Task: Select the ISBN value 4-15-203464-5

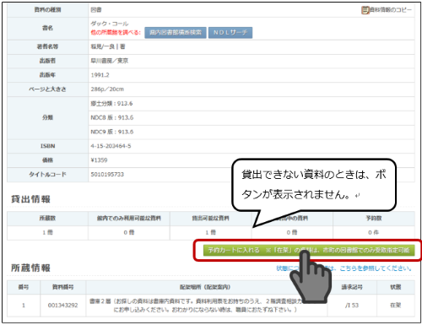Action: pyautogui.click(x=111, y=146)
